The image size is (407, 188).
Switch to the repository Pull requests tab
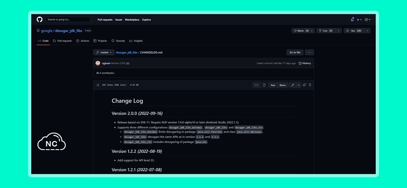click(x=62, y=41)
